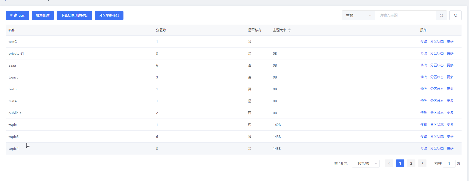Select page 1 in pagination

click(400, 163)
